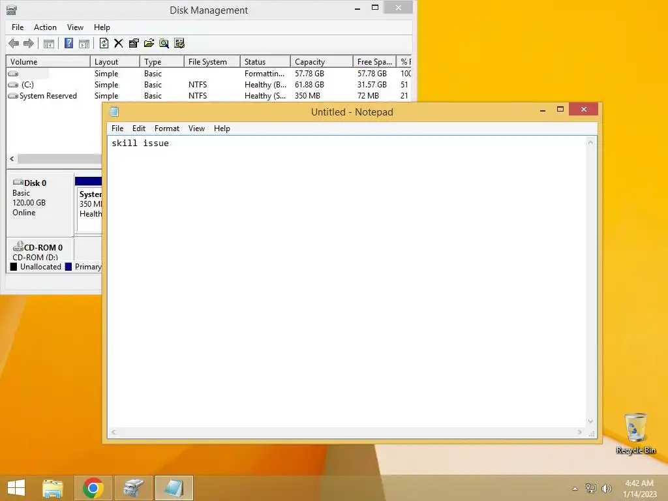Open Notepad Edit menu
The image size is (668, 501).
pyautogui.click(x=139, y=129)
